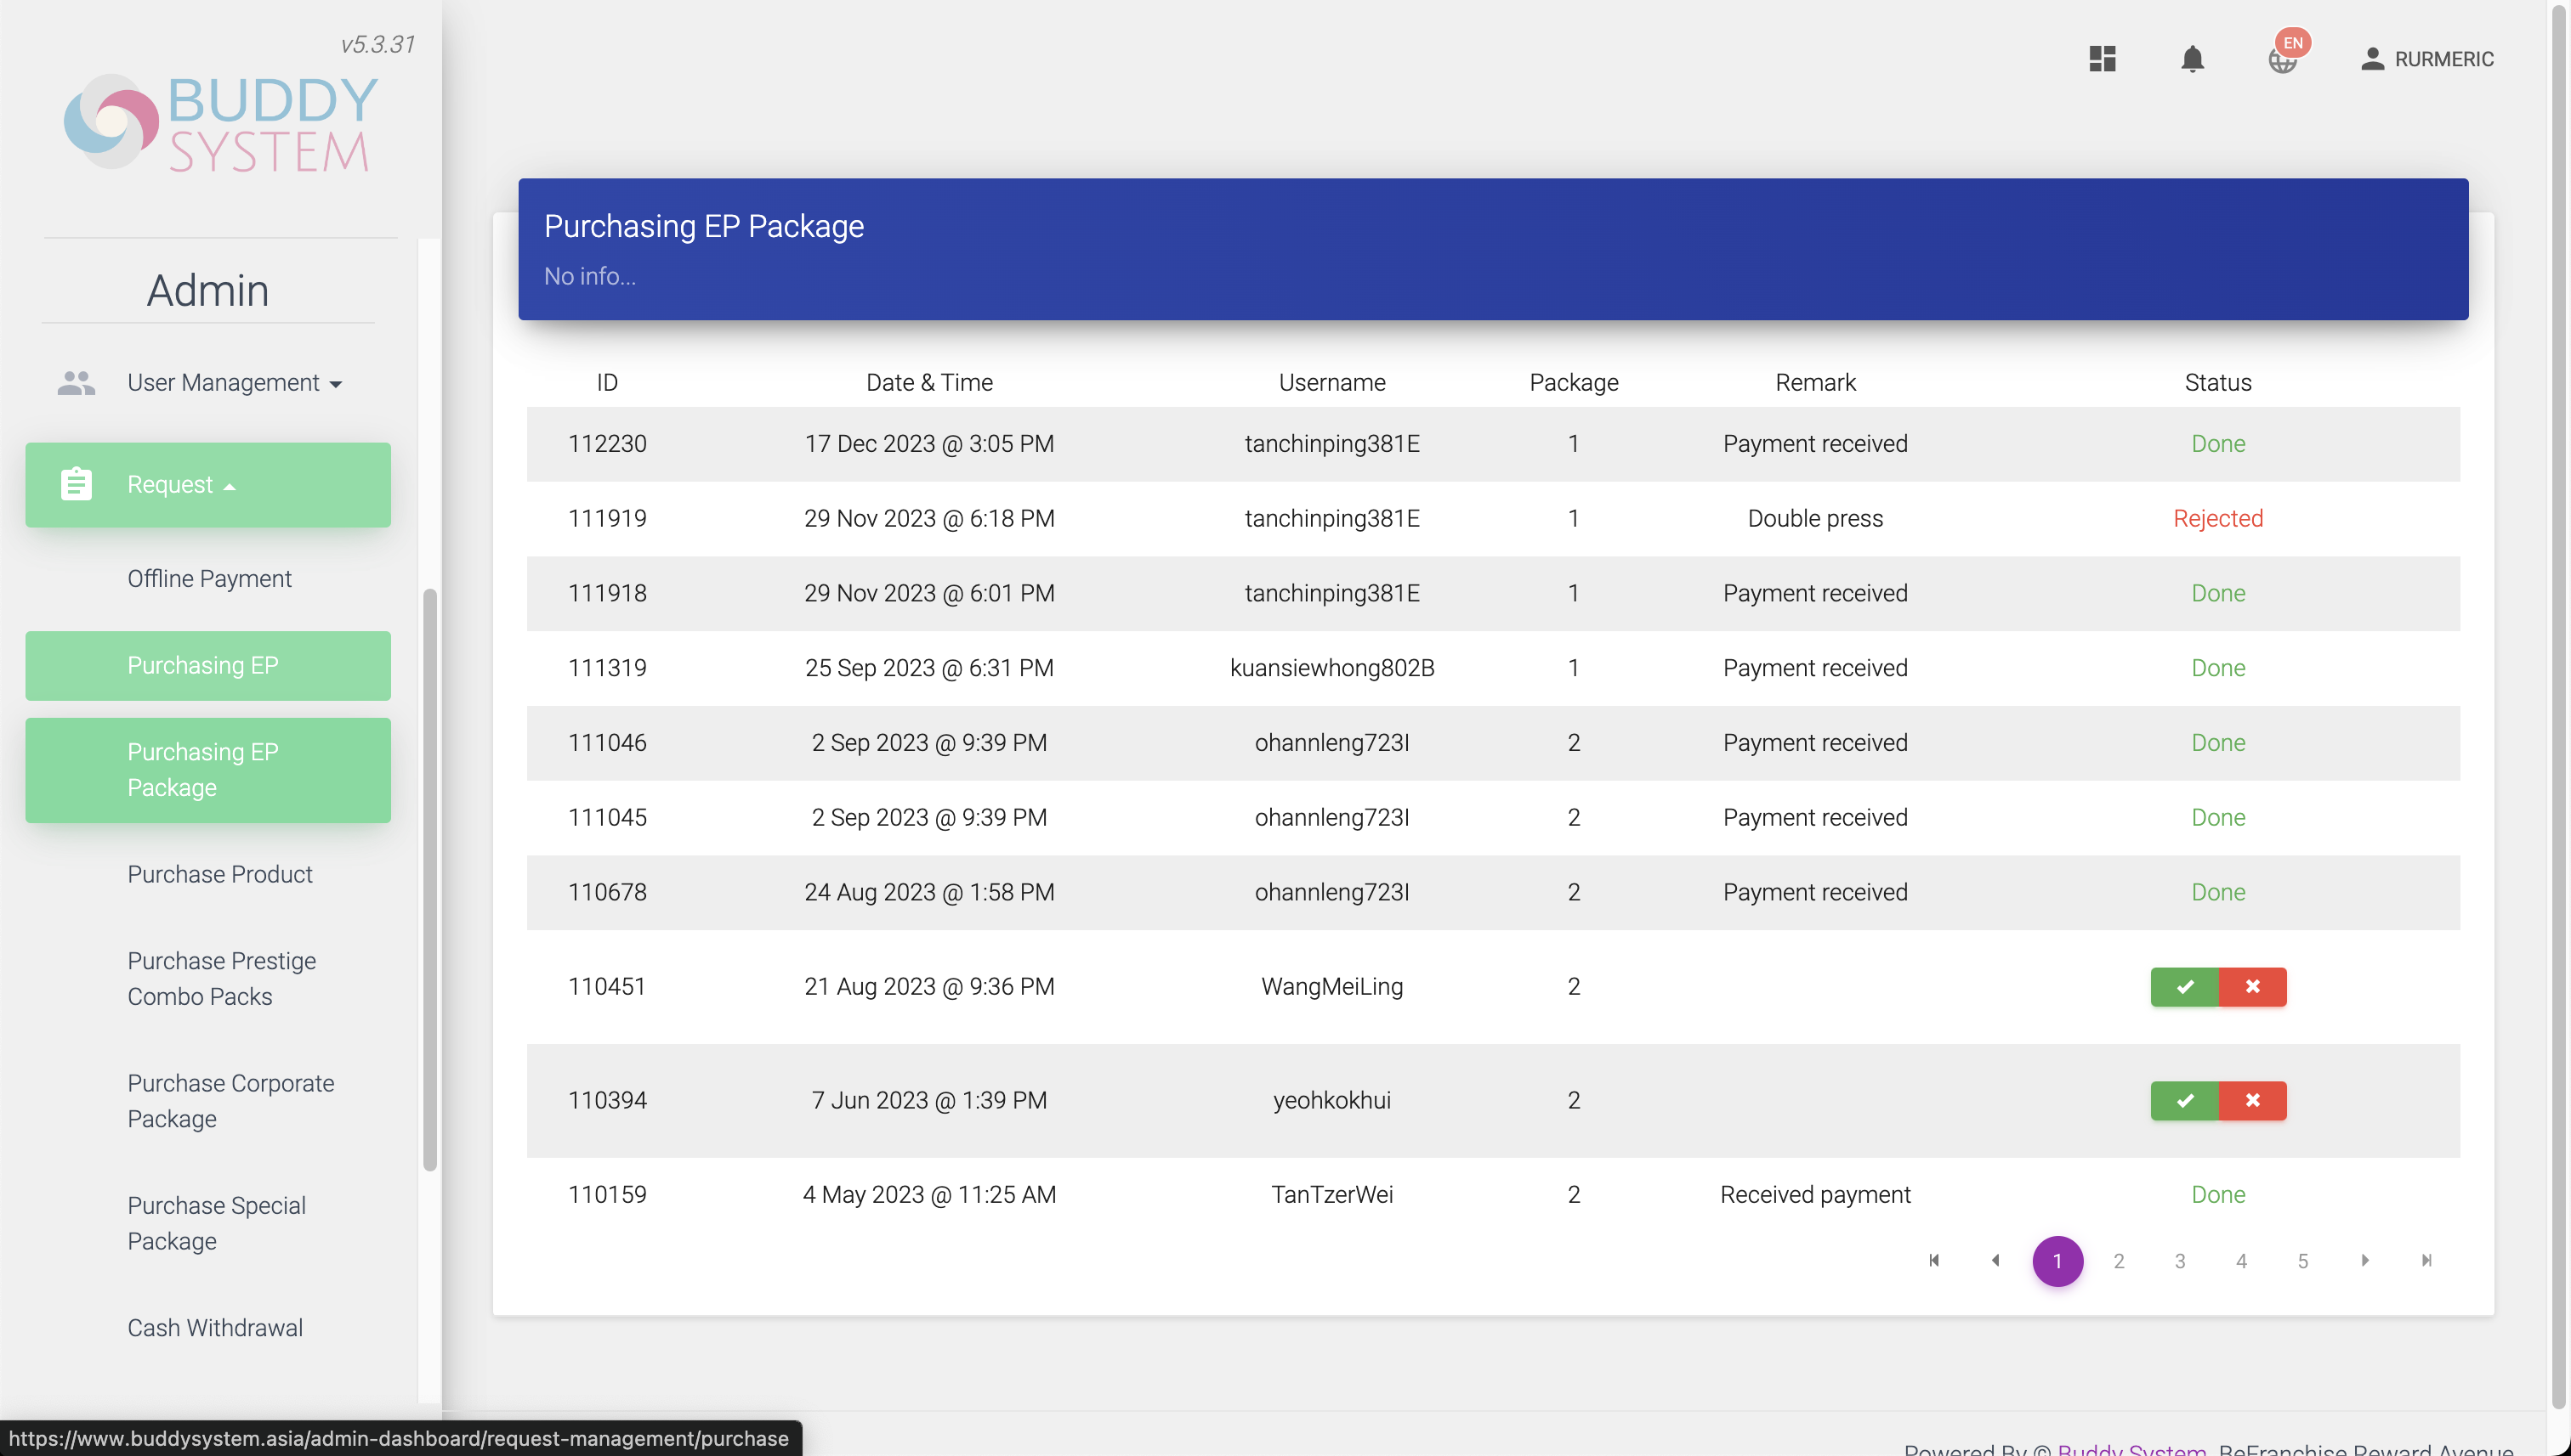This screenshot has width=2571, height=1456.
Task: Click the sidebar vertical scrollbar
Action: click(429, 880)
